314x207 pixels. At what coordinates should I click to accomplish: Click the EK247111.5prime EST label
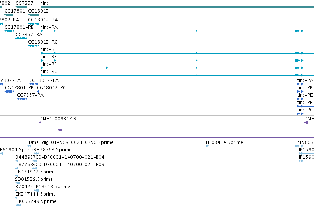(x=36, y=194)
